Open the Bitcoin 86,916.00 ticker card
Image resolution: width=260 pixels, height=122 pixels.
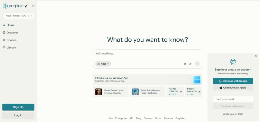click(194, 92)
